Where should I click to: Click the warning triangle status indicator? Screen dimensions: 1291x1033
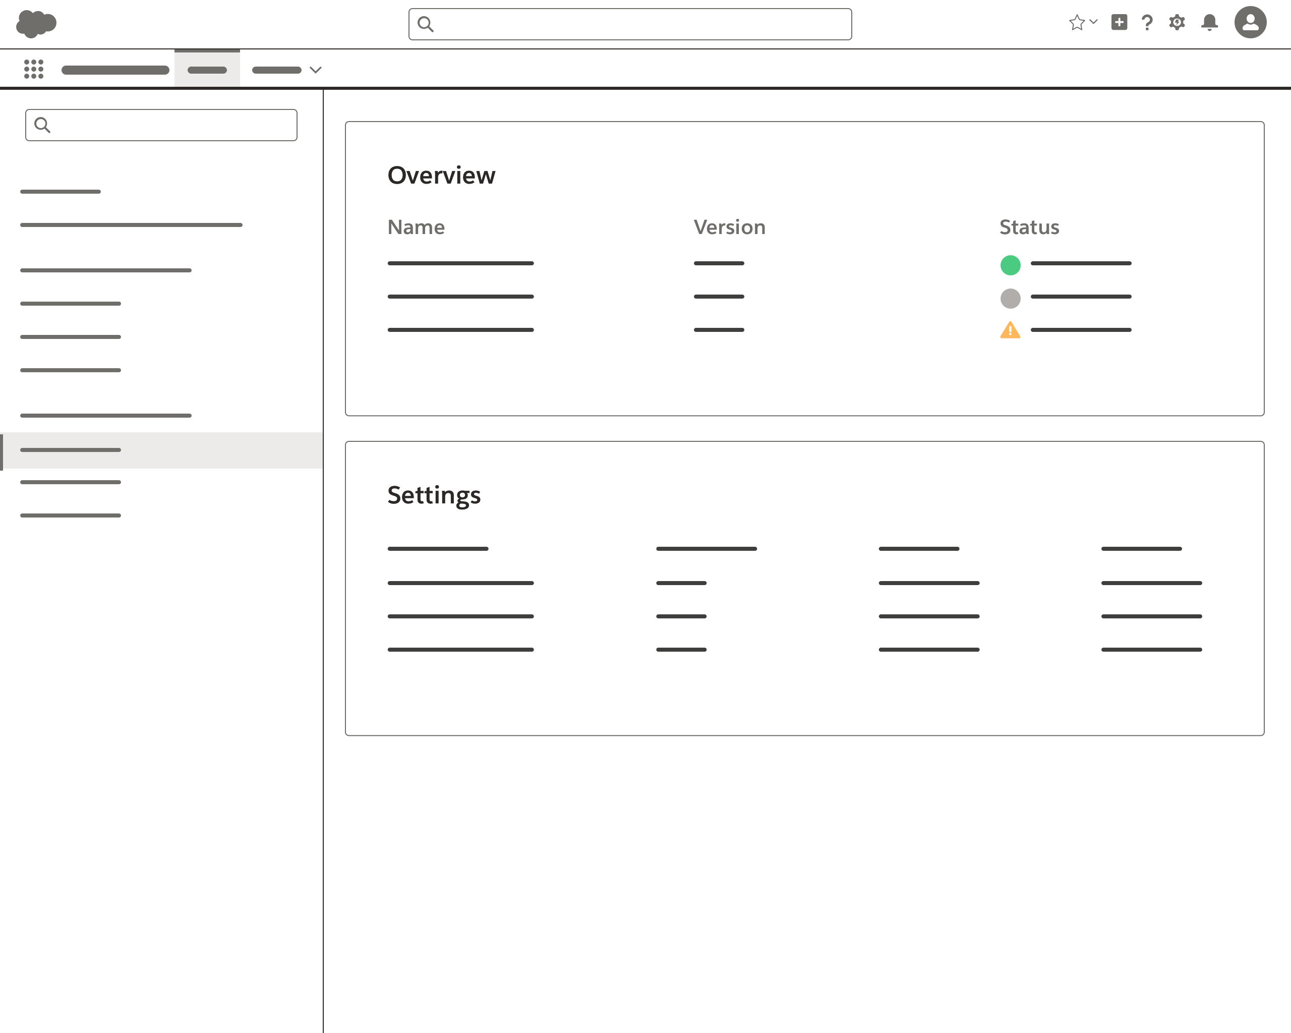click(1010, 330)
